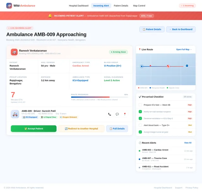Call the driver using the phone icon

pos(110,114)
